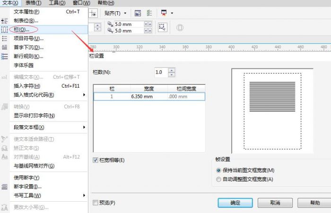
Task: Click the column layout preview thumbnail
Action: click(272, 111)
